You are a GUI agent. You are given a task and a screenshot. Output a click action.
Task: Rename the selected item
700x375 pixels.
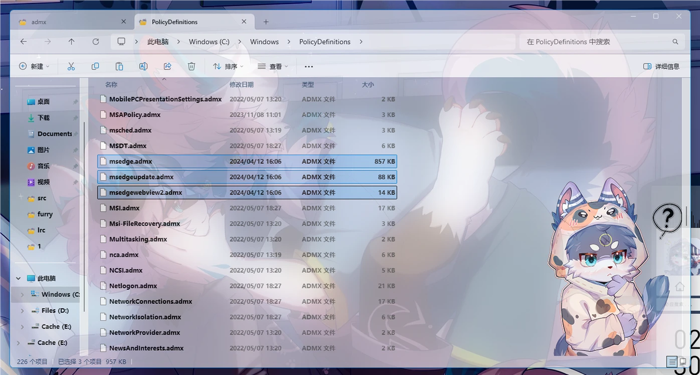coord(143,66)
